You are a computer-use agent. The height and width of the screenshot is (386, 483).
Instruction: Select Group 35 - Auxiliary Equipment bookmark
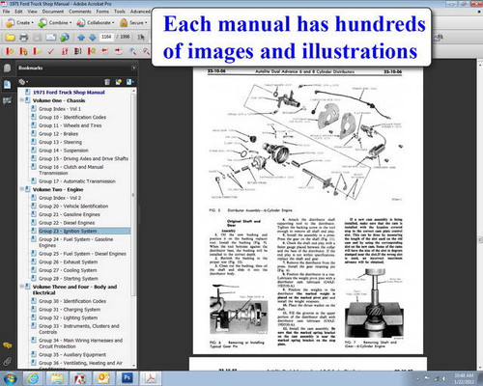[x=72, y=355]
